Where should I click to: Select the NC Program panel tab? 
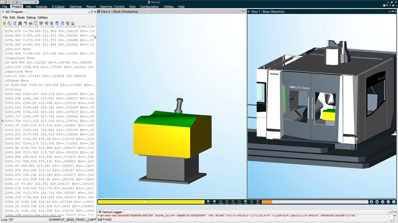coord(14,12)
